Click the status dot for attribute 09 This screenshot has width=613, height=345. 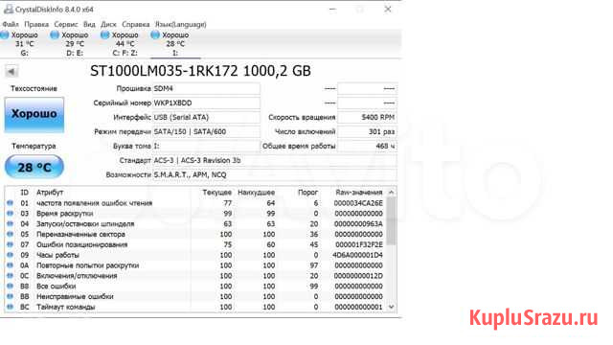point(10,255)
